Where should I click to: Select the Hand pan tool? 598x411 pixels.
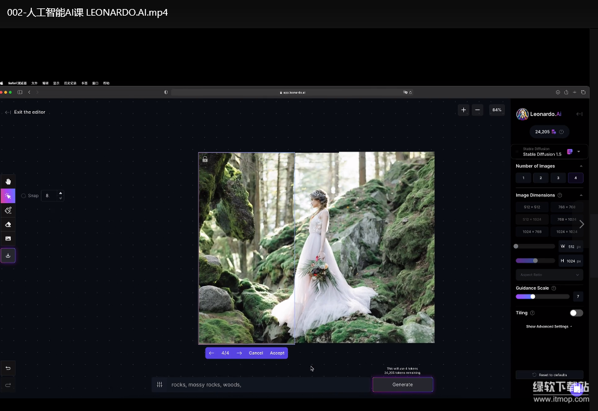8,181
